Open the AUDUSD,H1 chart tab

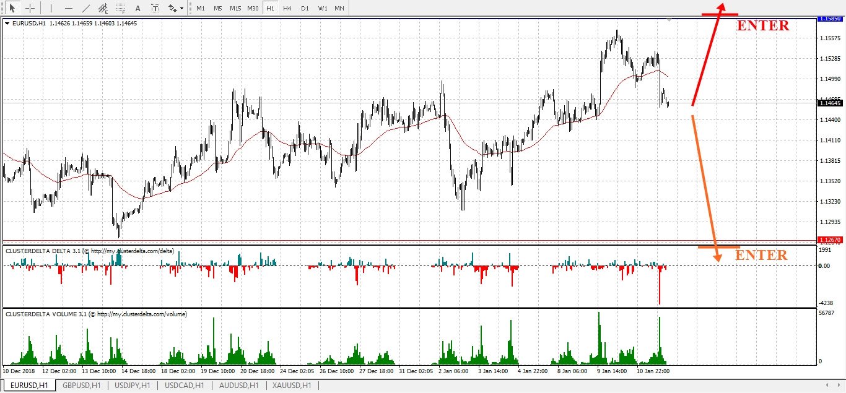[x=238, y=386]
